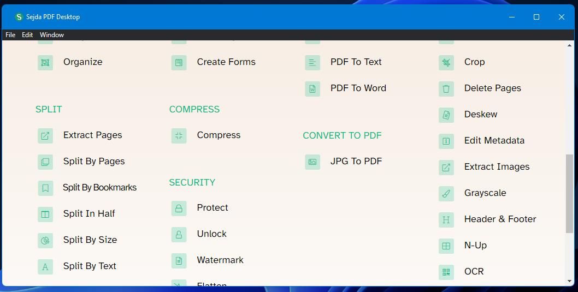Click the CONVERT TO PDF heading

342,135
